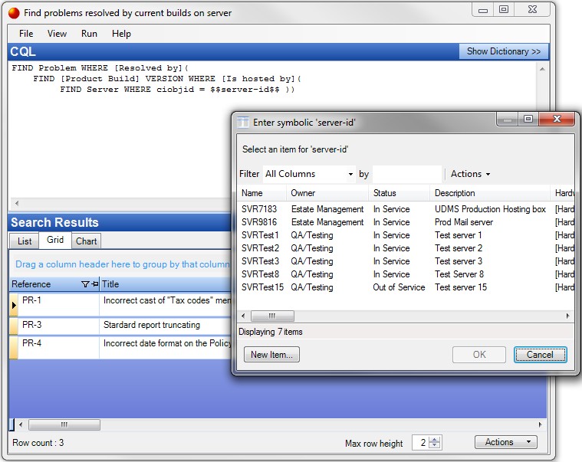
Task: Switch to the Chart results tab
Action: click(x=86, y=241)
